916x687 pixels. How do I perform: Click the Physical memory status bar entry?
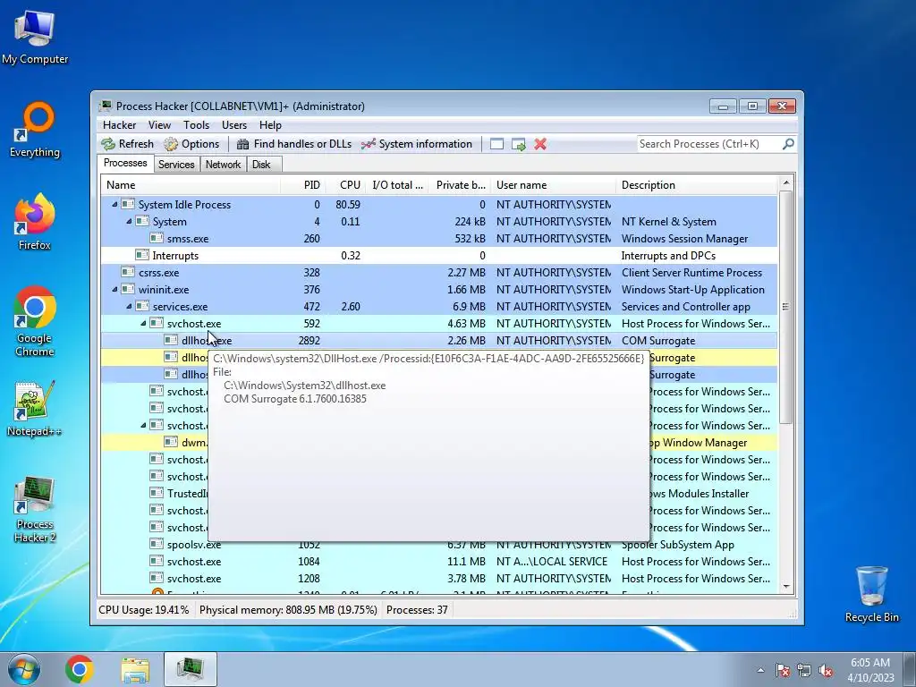(289, 610)
